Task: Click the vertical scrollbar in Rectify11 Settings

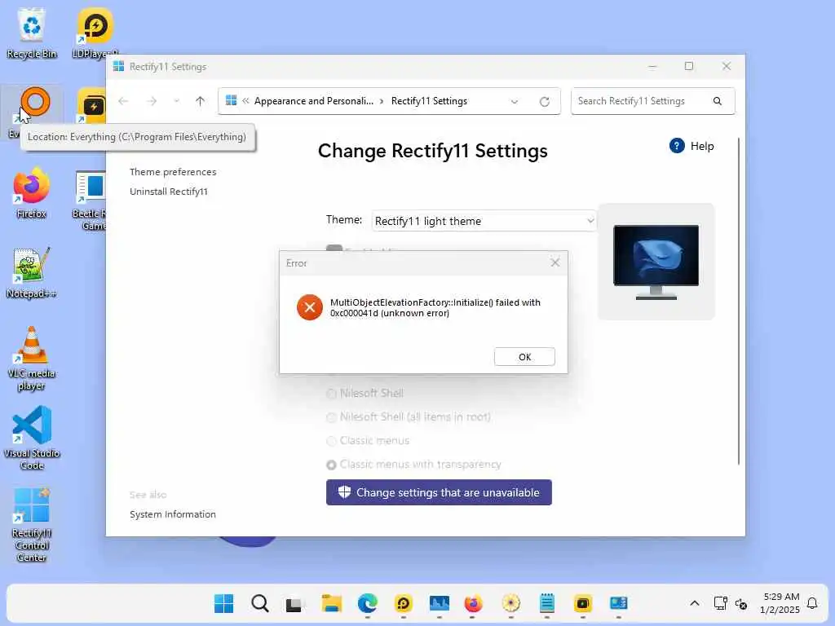Action: [x=739, y=302]
